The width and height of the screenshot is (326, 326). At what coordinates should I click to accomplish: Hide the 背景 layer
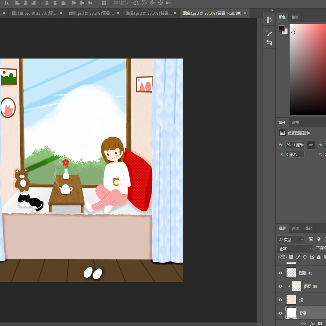280,313
